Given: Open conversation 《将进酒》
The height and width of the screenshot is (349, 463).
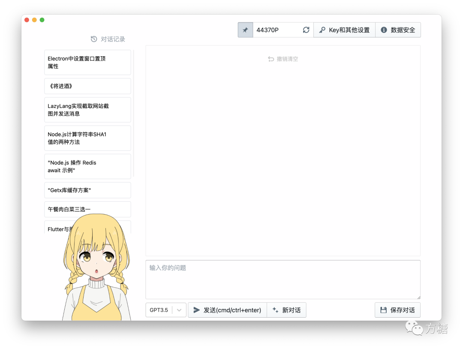Looking at the screenshot, I should pyautogui.click(x=87, y=86).
